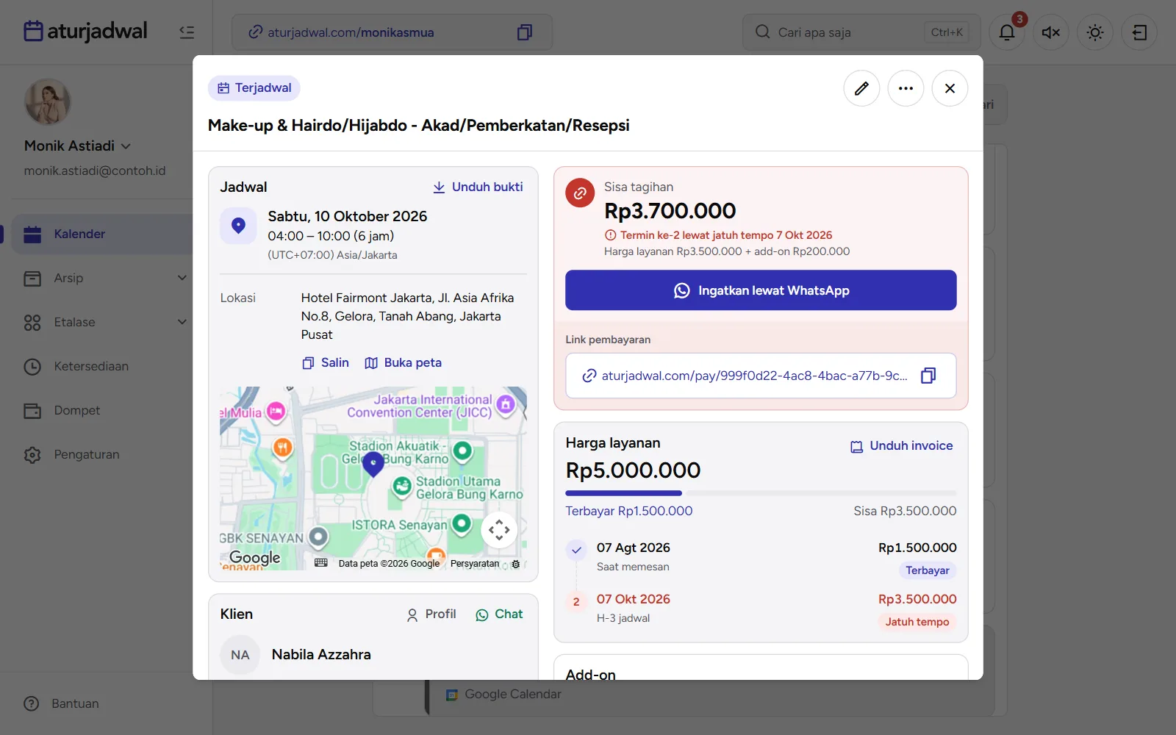Screen dimensions: 1176x735
Task: Open the Kalender menu item
Action: tap(103, 234)
